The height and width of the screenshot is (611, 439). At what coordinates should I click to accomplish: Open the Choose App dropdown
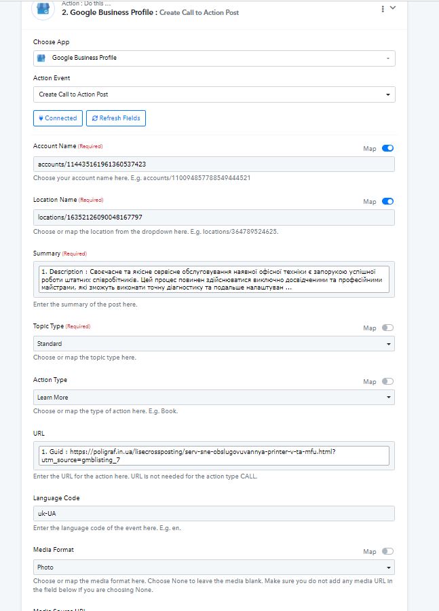(x=214, y=58)
